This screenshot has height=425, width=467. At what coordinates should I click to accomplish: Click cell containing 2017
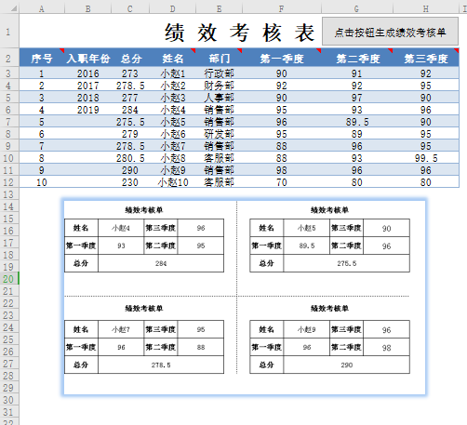coord(88,86)
